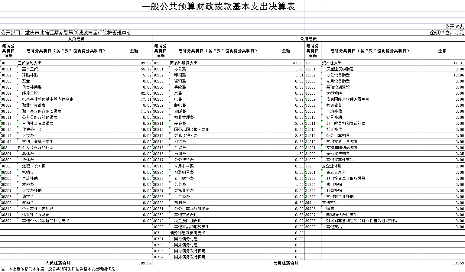Image resolution: width=465 pixels, height=272 pixels.
Task: Click the 资本性支出 cell
Action: coord(371,63)
